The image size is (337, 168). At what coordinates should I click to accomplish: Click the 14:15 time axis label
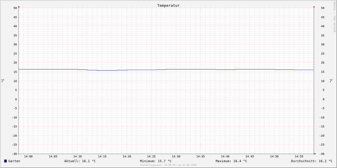pos(102,157)
